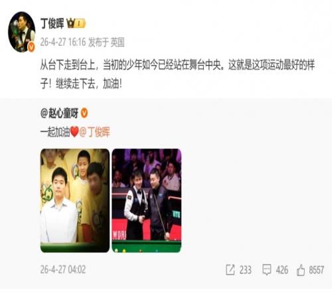This screenshot has height=292, width=332.
Task: Click the location text 发布于 英国
Action: point(106,42)
